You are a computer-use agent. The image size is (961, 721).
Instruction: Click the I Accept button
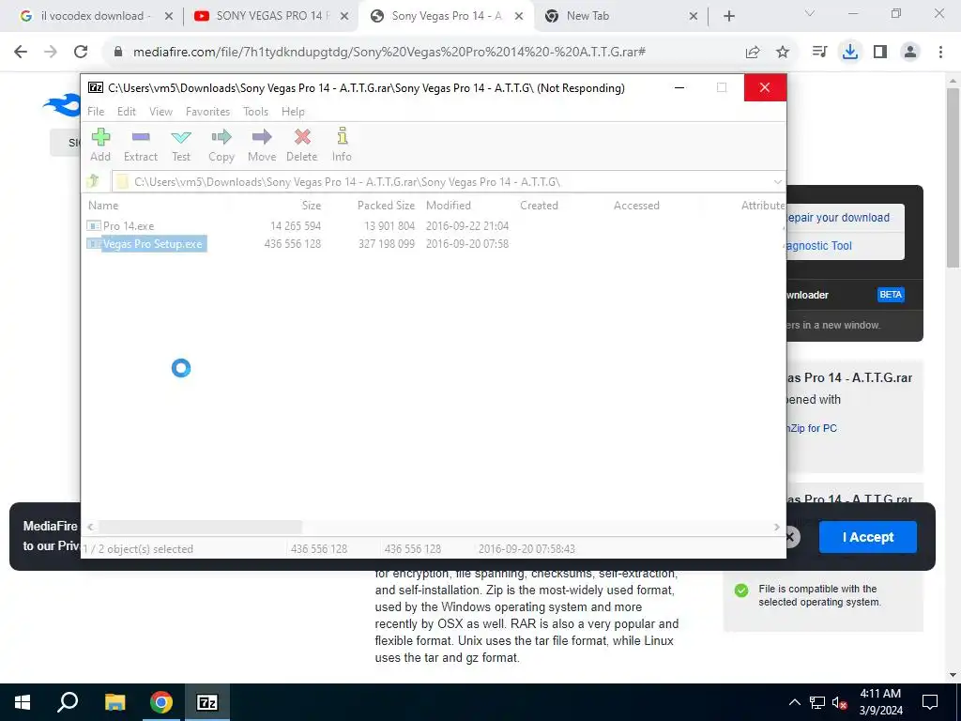point(868,537)
